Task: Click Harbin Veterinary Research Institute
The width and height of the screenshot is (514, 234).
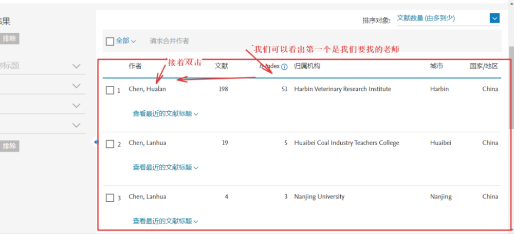Action: click(x=342, y=89)
